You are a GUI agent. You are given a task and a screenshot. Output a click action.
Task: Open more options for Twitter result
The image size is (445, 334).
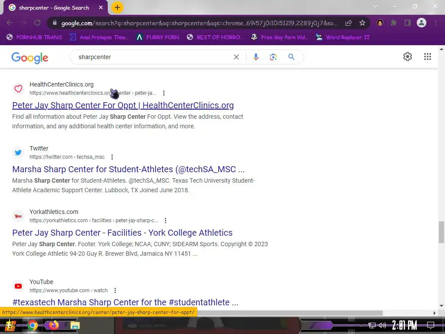tap(112, 157)
